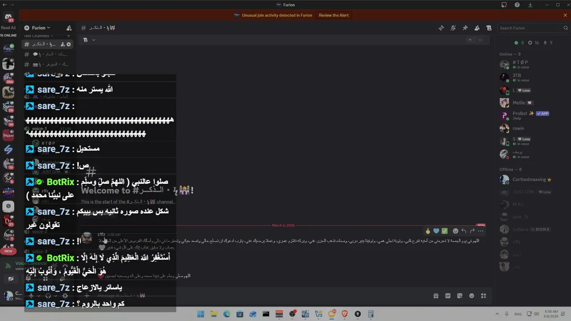Open pinned messages with pin icon
Screen dimensions: 571x321
[465, 28]
